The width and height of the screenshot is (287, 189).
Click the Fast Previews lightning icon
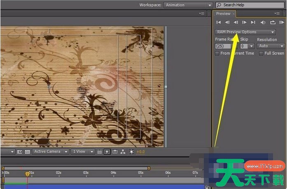pos(107,152)
